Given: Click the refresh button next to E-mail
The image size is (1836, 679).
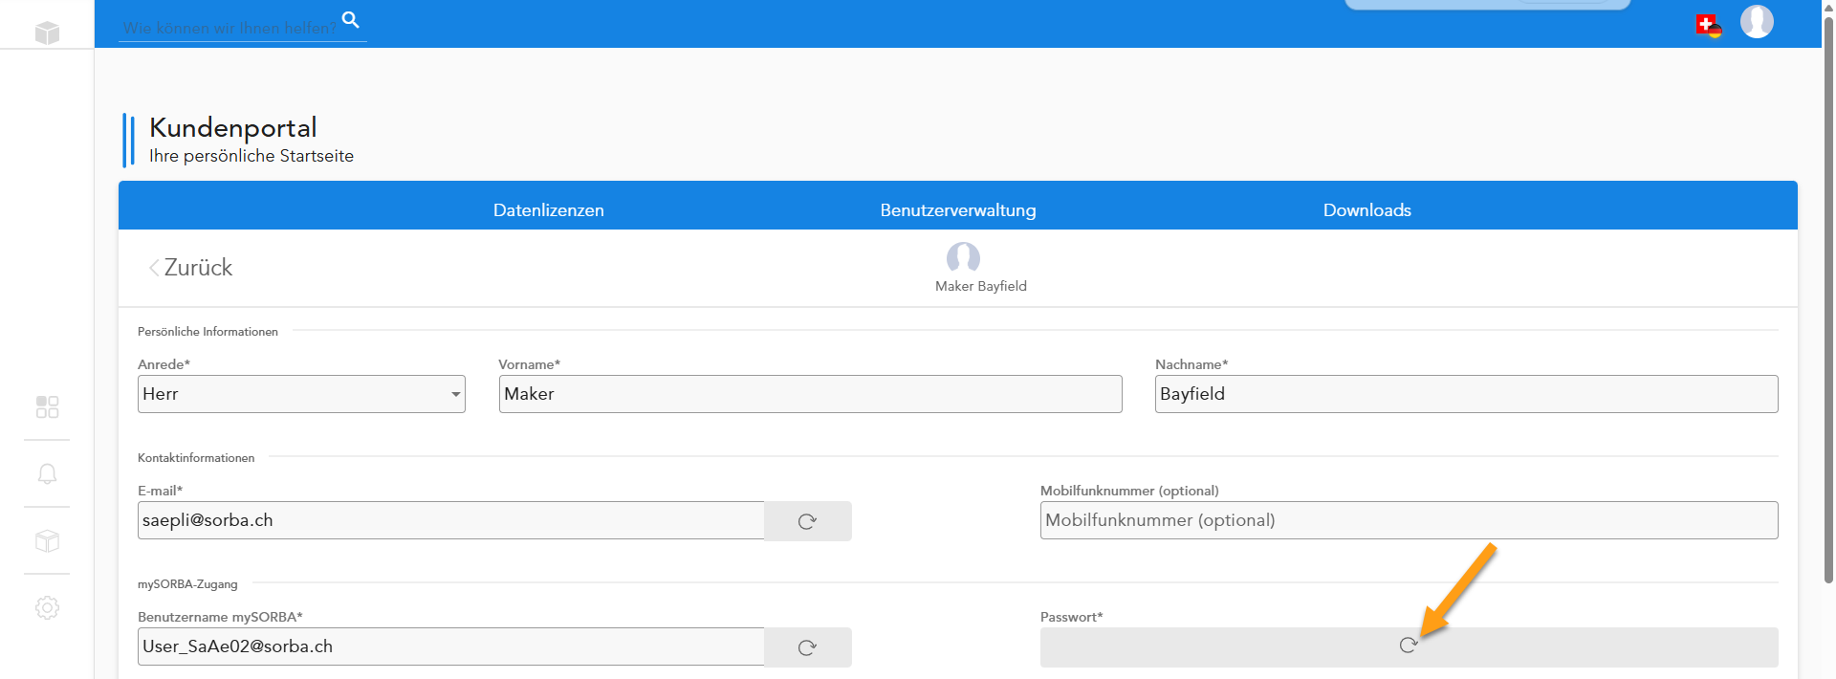Looking at the screenshot, I should 808,521.
